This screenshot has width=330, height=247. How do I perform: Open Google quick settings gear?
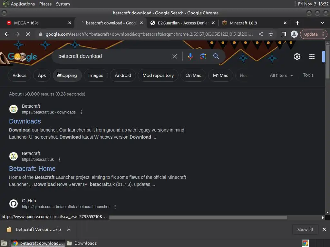297,57
